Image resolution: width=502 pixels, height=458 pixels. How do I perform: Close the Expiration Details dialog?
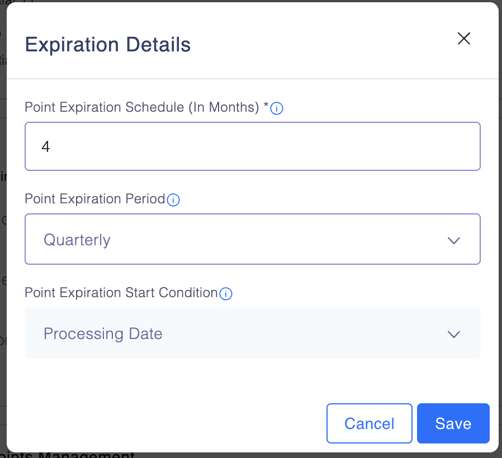(464, 39)
